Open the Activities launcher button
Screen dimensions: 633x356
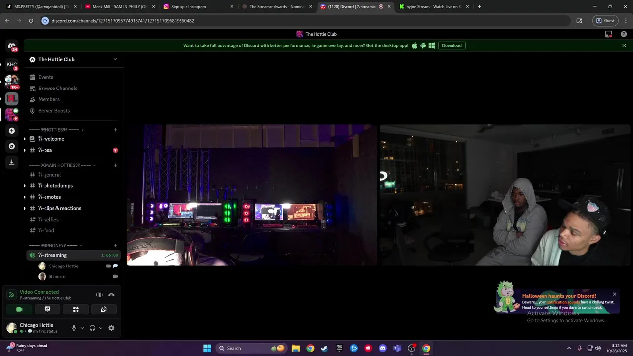pyautogui.click(x=76, y=309)
